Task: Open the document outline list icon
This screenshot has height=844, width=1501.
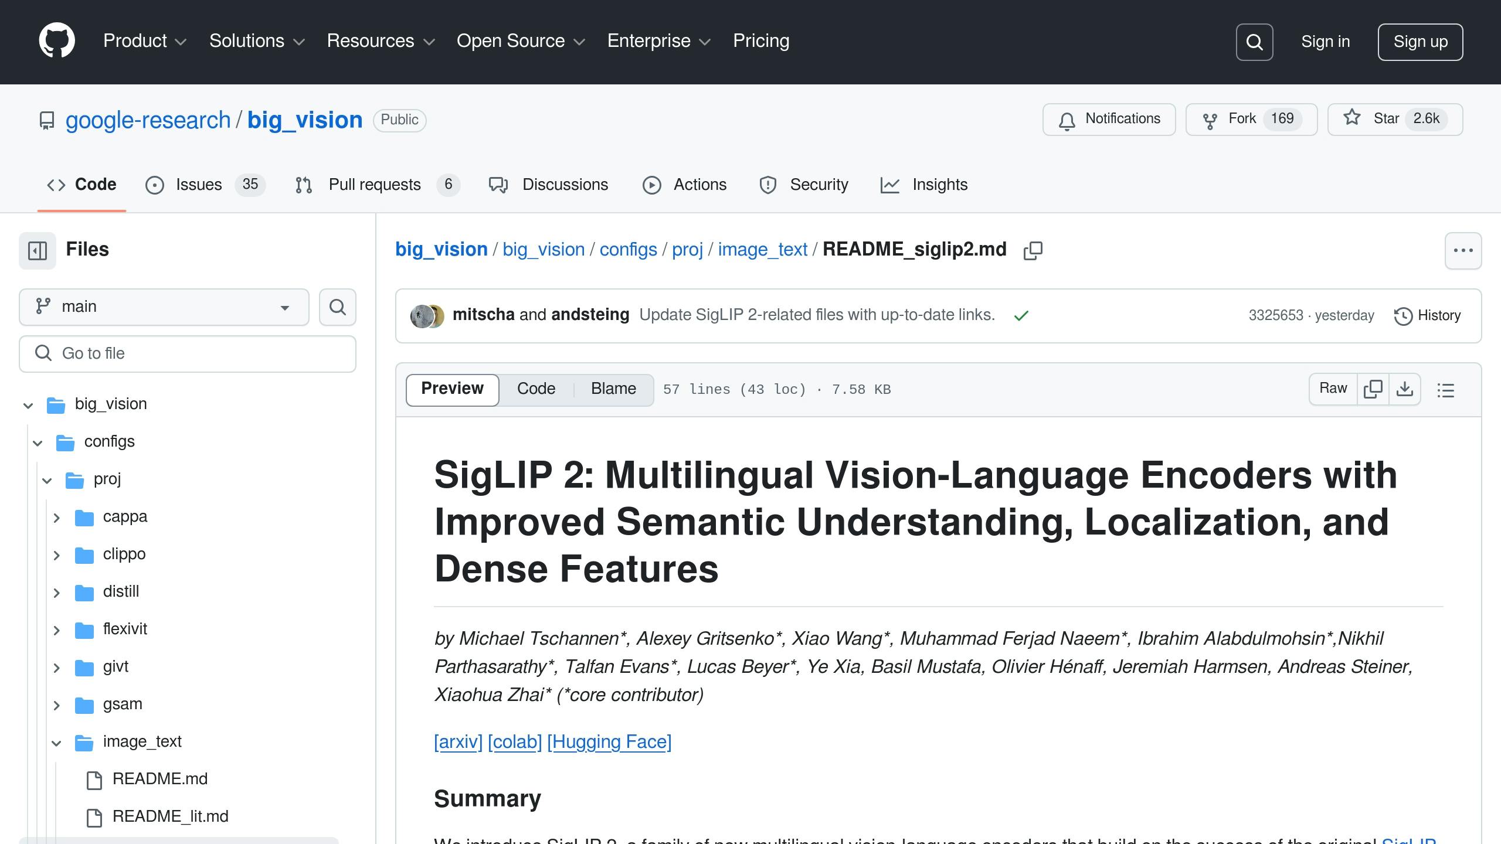Action: click(1446, 390)
